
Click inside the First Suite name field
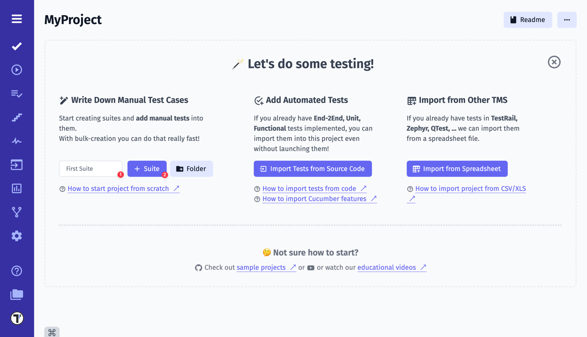click(90, 169)
